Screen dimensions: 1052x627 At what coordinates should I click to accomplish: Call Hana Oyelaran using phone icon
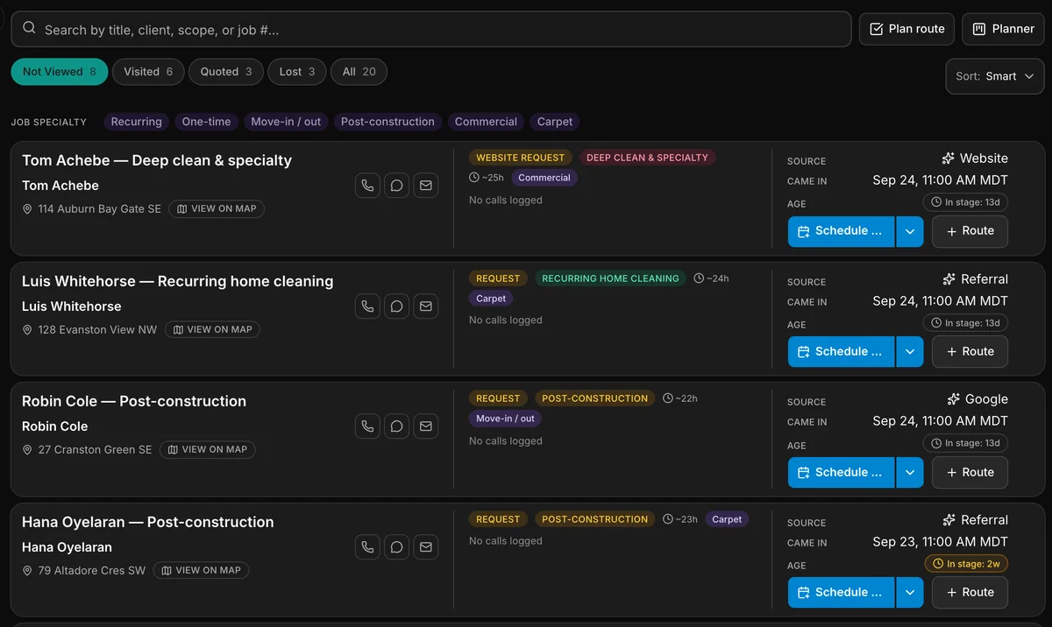pyautogui.click(x=367, y=547)
